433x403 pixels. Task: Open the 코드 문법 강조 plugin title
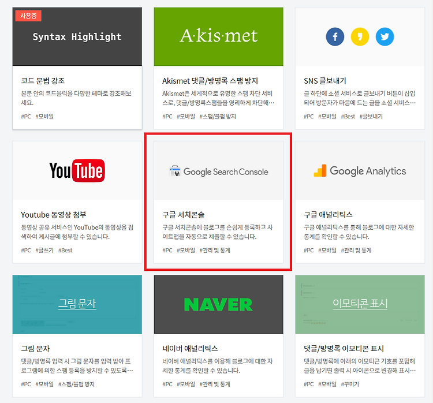(43, 81)
